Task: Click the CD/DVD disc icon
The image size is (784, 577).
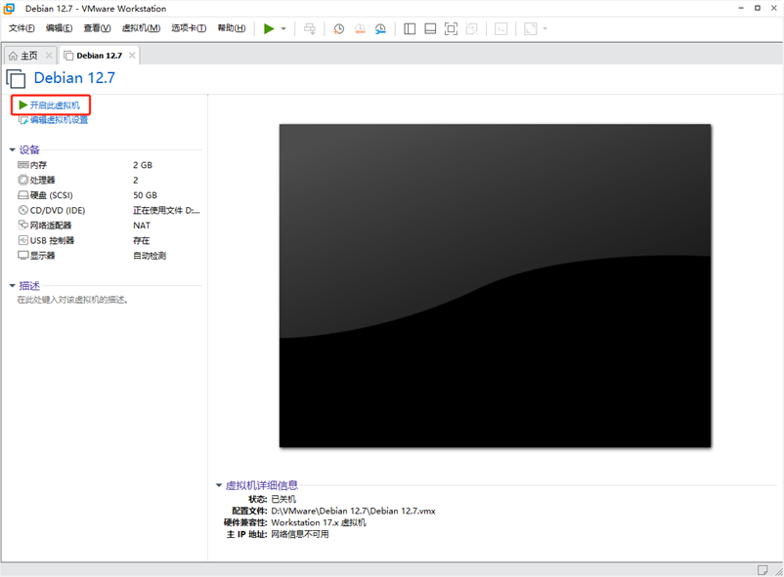Action: point(23,210)
